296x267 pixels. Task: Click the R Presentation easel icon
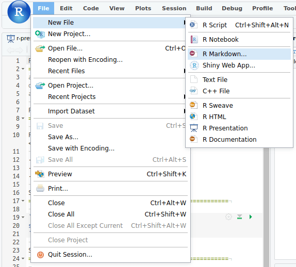[194, 128]
